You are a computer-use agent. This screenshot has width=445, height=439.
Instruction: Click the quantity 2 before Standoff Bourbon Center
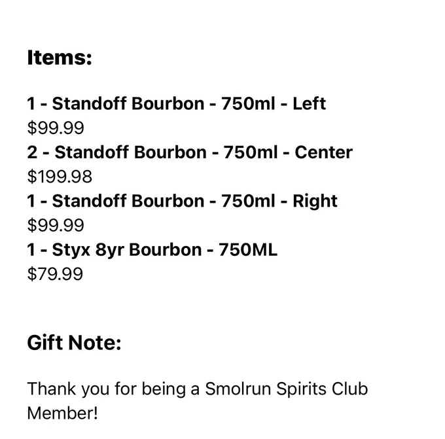32,152
